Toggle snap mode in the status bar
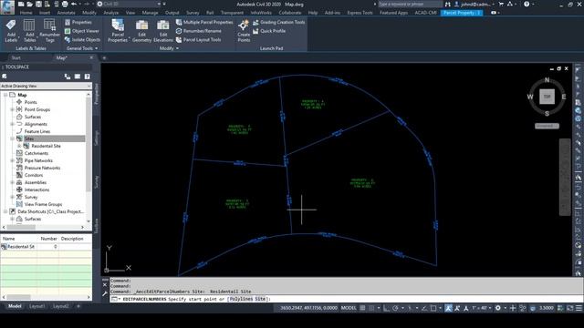584x328 pixels. 371,308
